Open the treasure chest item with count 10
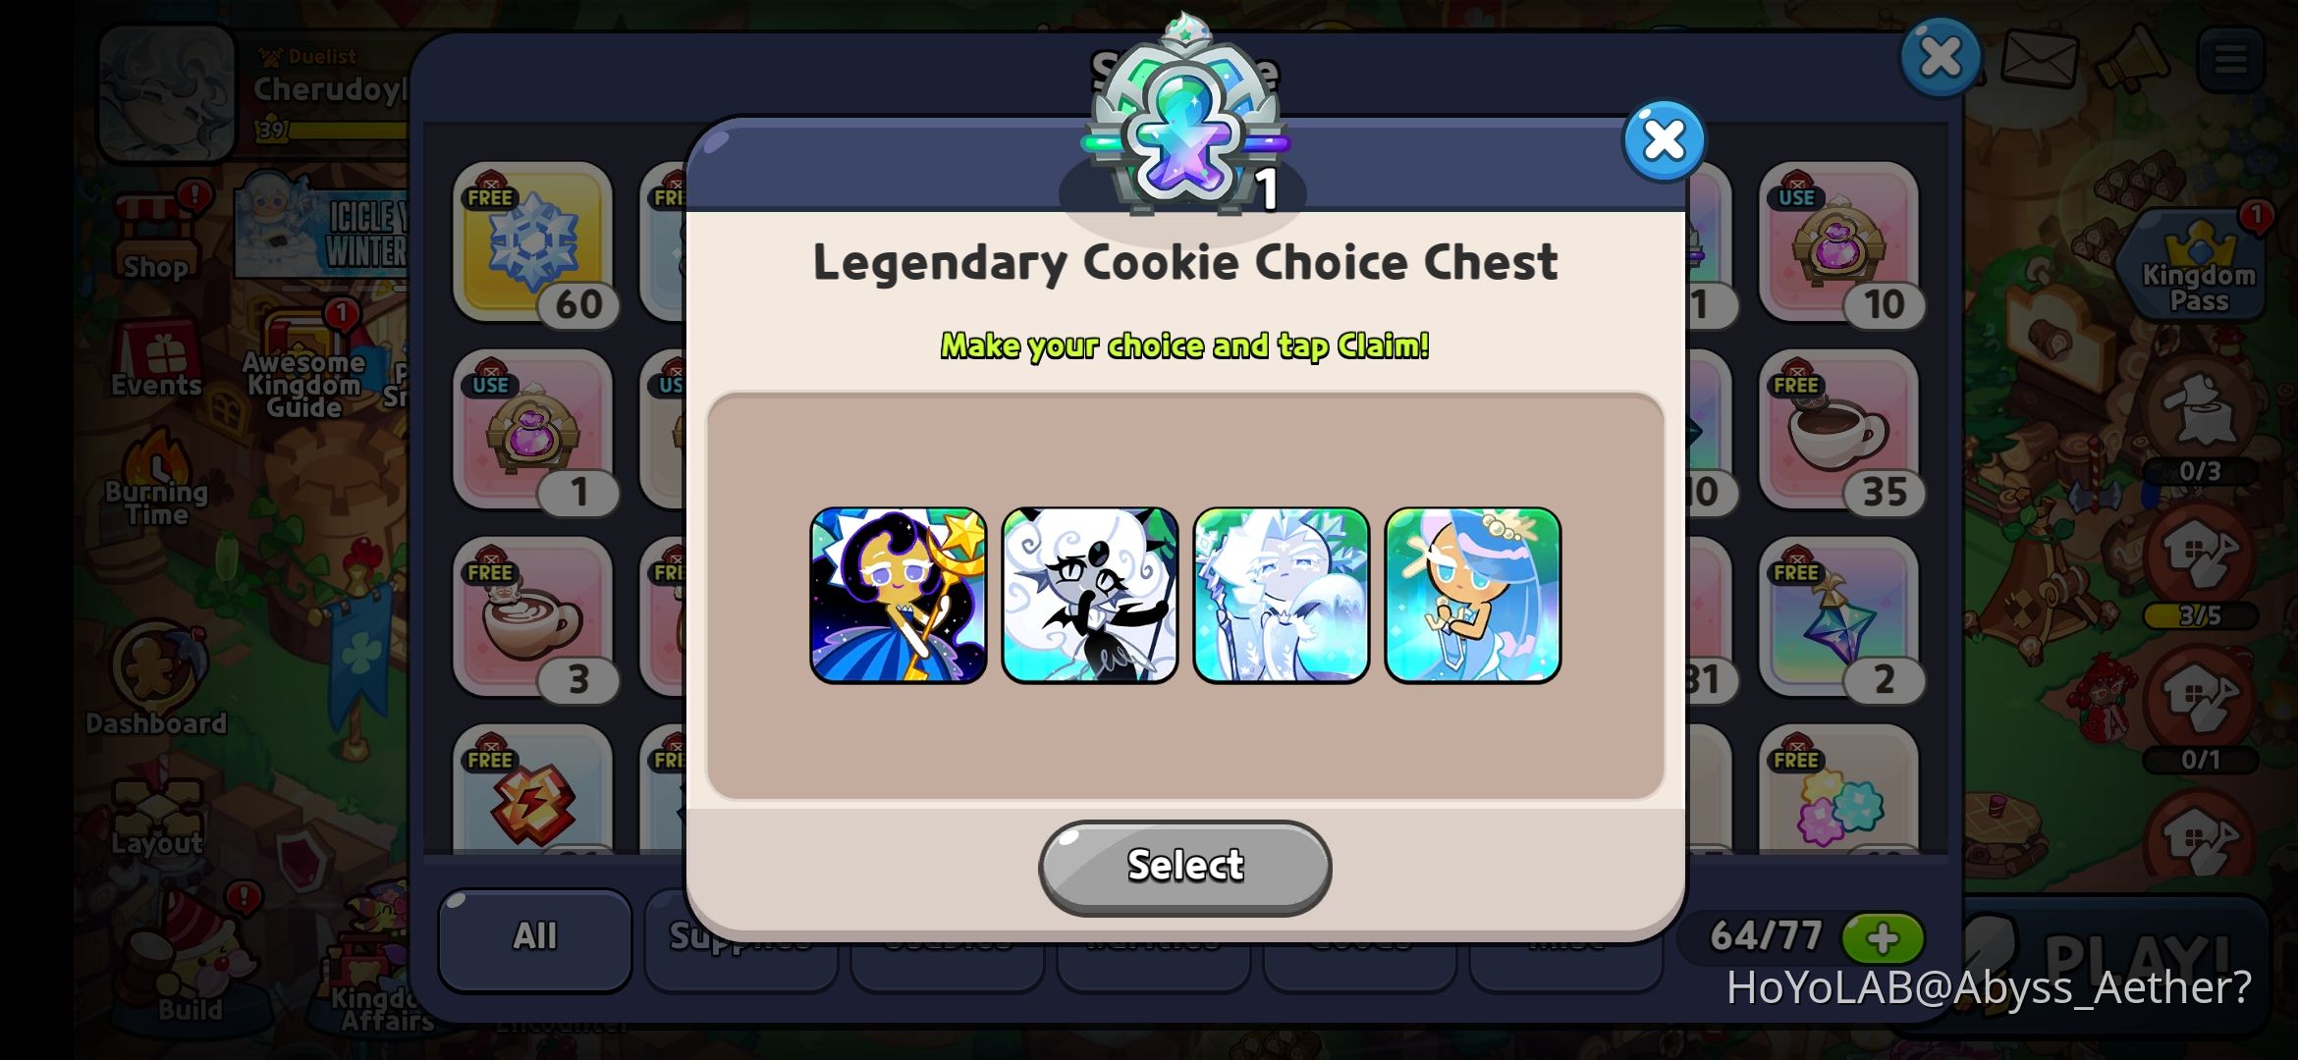 1839,243
